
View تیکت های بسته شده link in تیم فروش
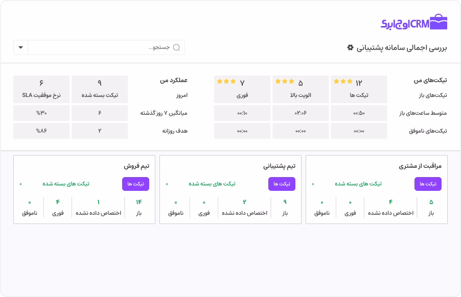(66, 184)
